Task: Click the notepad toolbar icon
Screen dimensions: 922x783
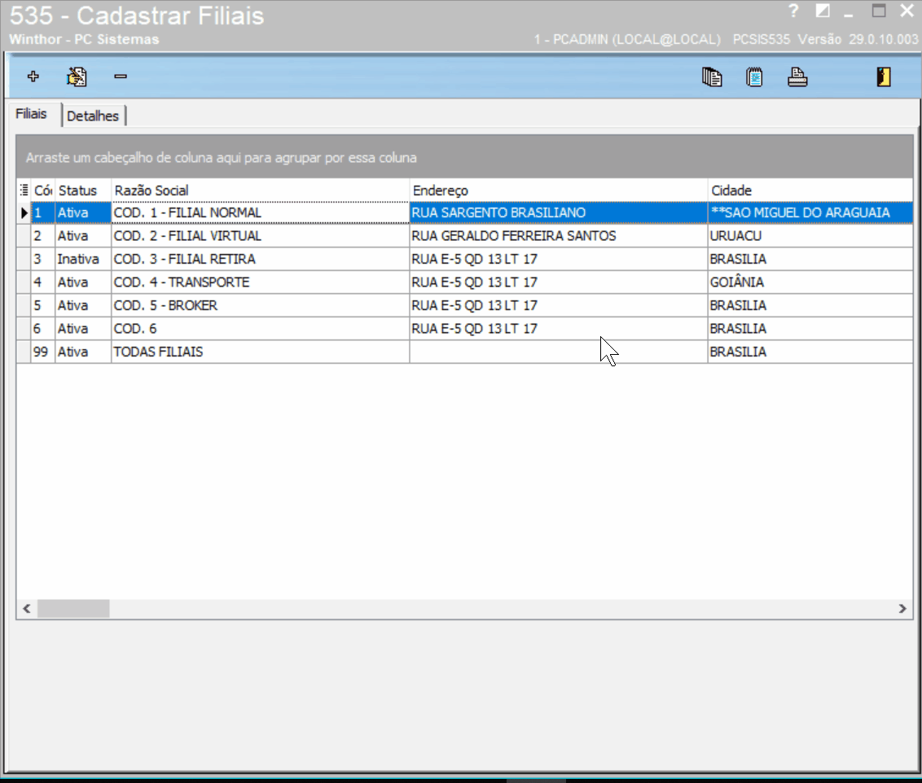Action: [x=754, y=77]
